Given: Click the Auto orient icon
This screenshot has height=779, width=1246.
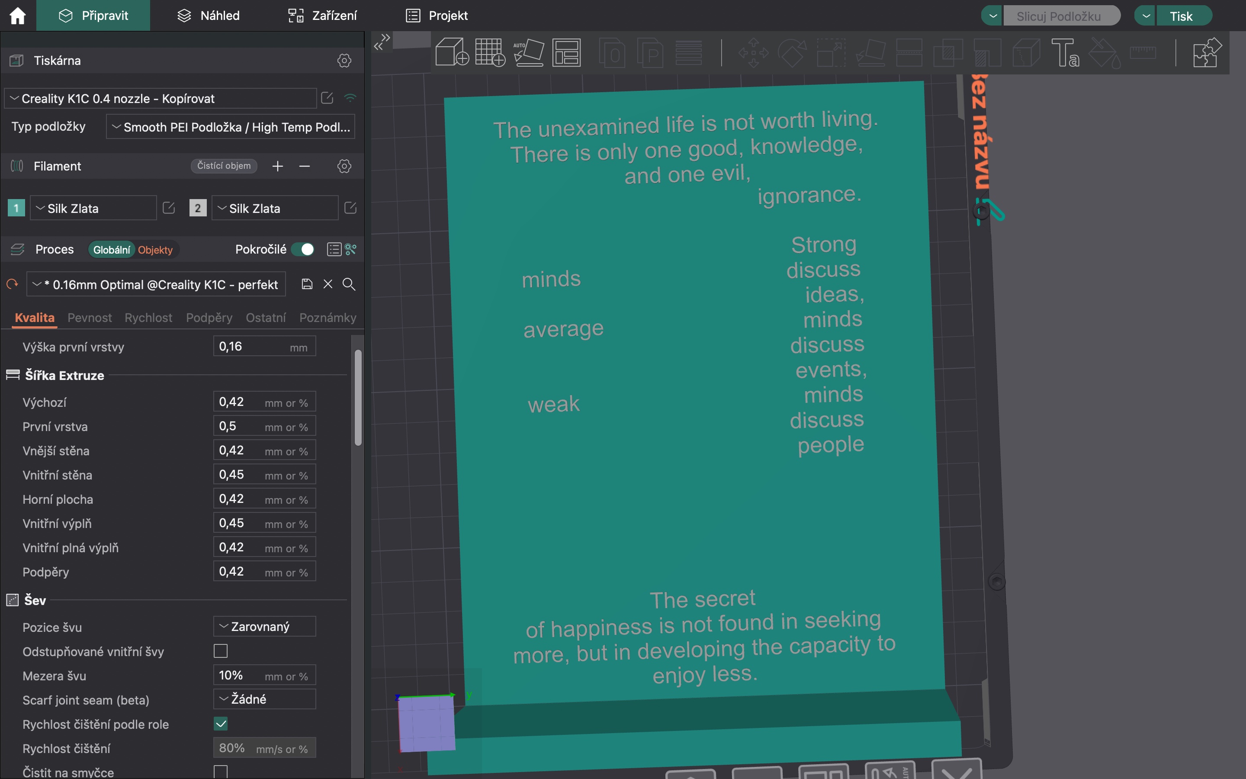Looking at the screenshot, I should click(528, 52).
